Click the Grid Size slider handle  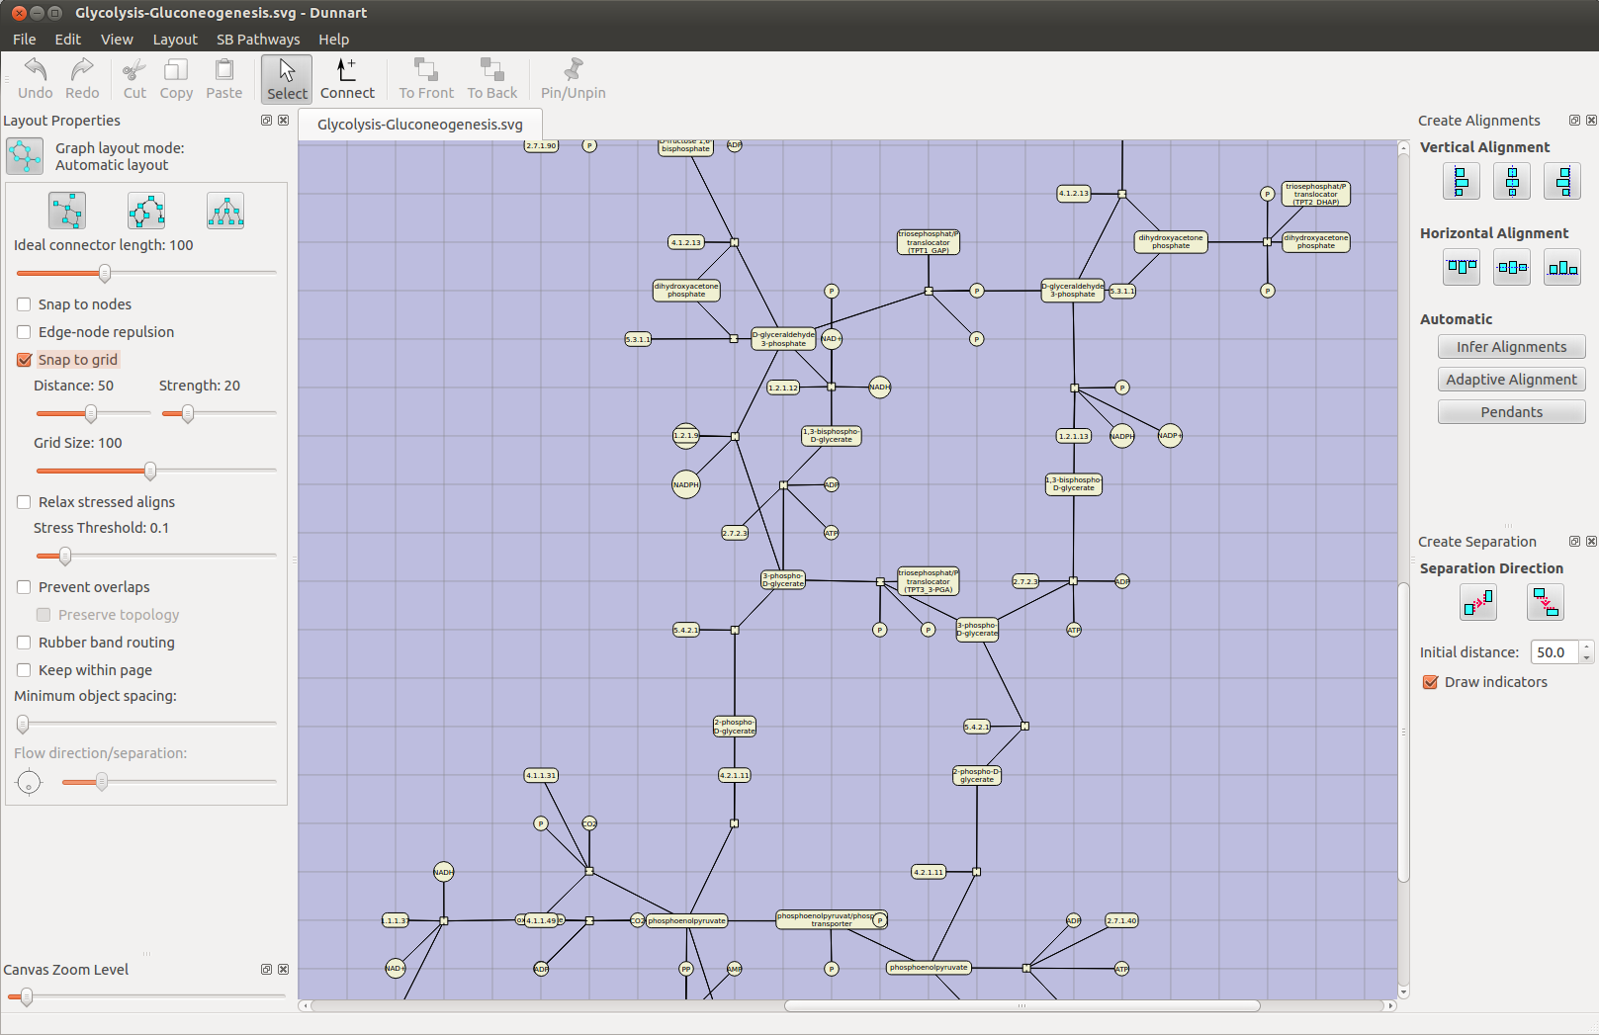[x=150, y=471]
